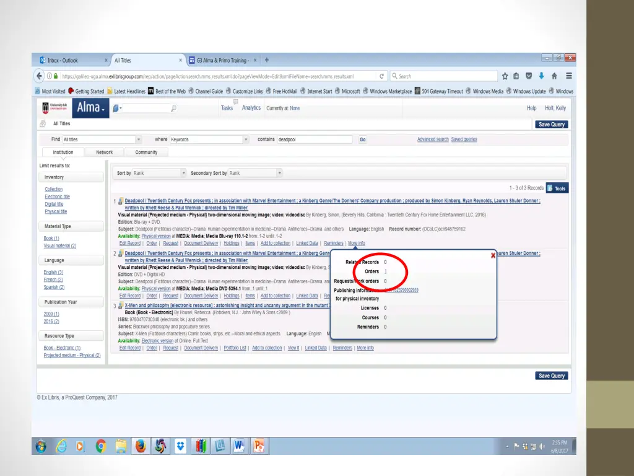Click the University Libraries logo
This screenshot has width=634, height=476.
(x=54, y=108)
